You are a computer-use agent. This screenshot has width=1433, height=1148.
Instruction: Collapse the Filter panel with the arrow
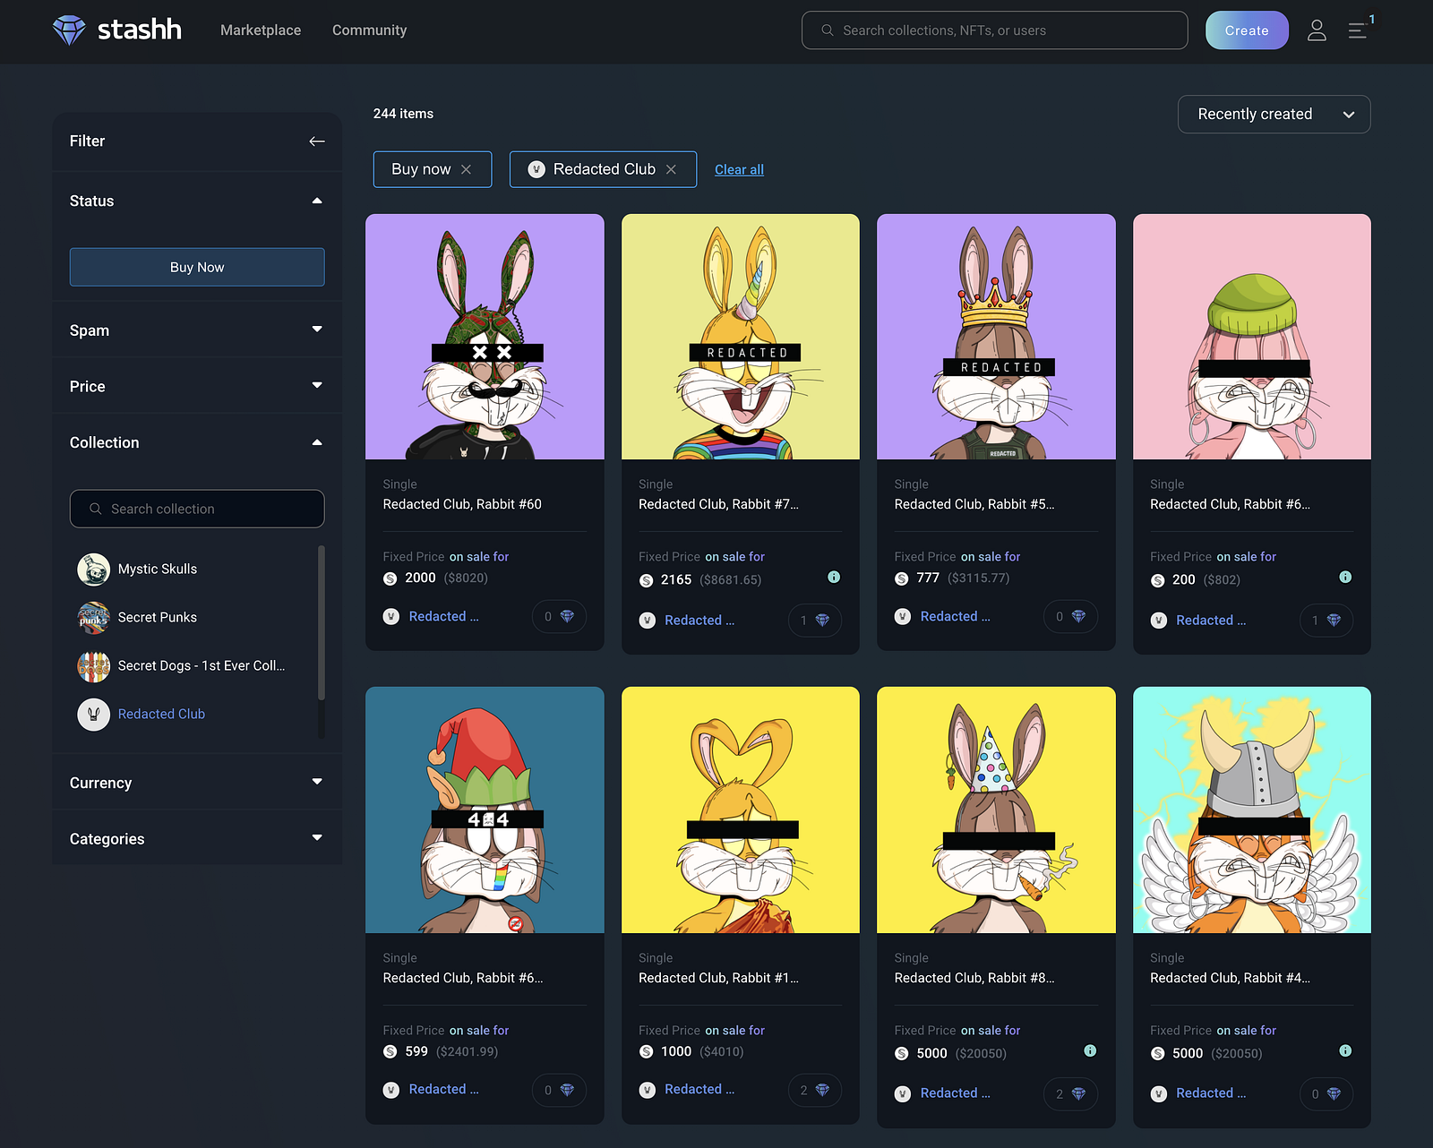pos(317,141)
